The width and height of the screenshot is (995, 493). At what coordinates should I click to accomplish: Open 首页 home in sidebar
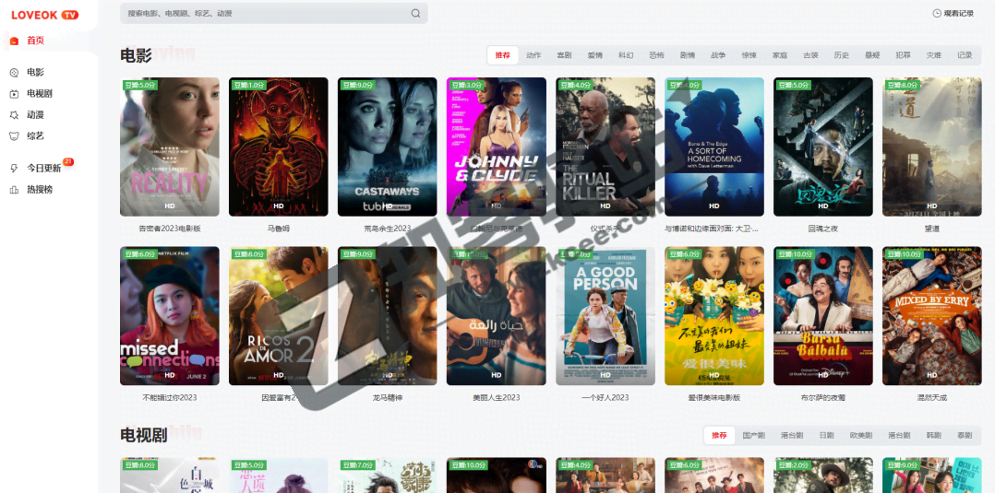[x=35, y=41]
